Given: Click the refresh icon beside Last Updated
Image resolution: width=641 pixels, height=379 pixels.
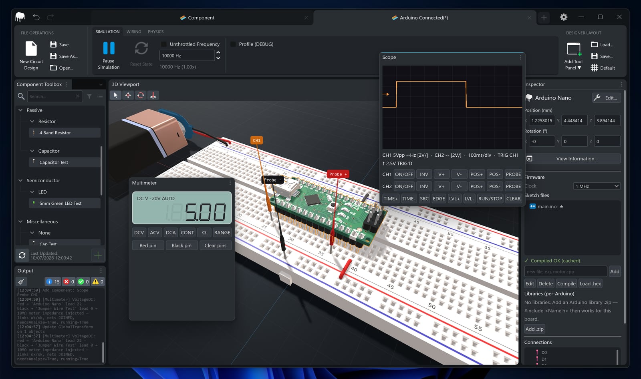Looking at the screenshot, I should [22, 255].
